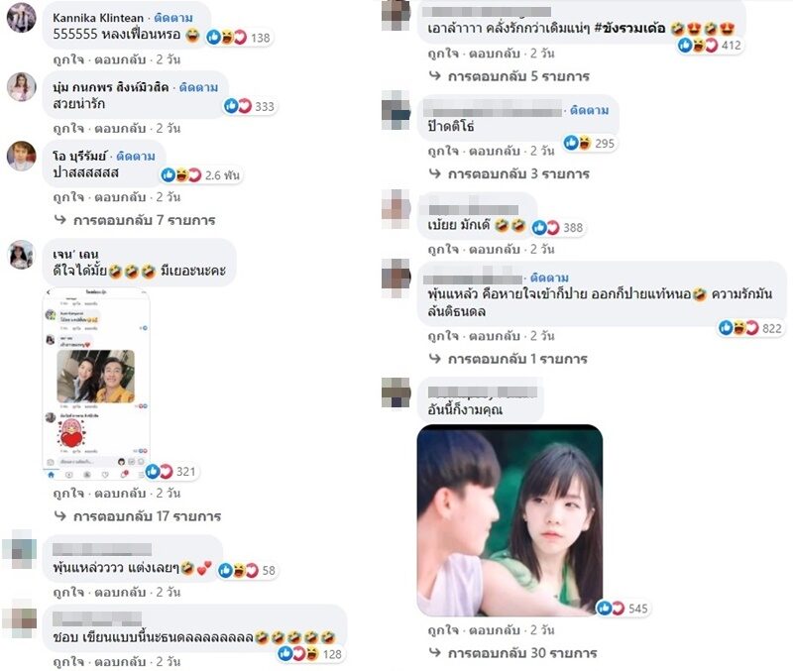Open เจน' เลน profile name
This screenshot has width=793, height=671.
click(75, 254)
